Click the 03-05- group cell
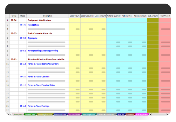The height and width of the screenshot is (122, 176). [14, 33]
